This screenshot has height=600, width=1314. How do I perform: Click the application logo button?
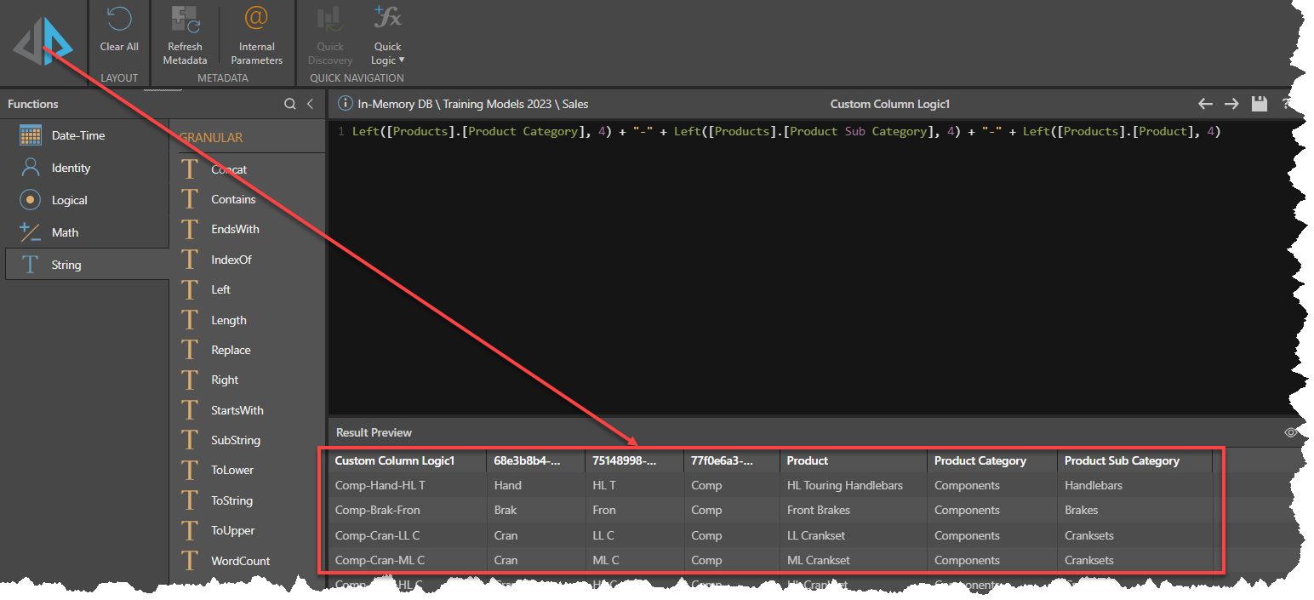point(42,41)
